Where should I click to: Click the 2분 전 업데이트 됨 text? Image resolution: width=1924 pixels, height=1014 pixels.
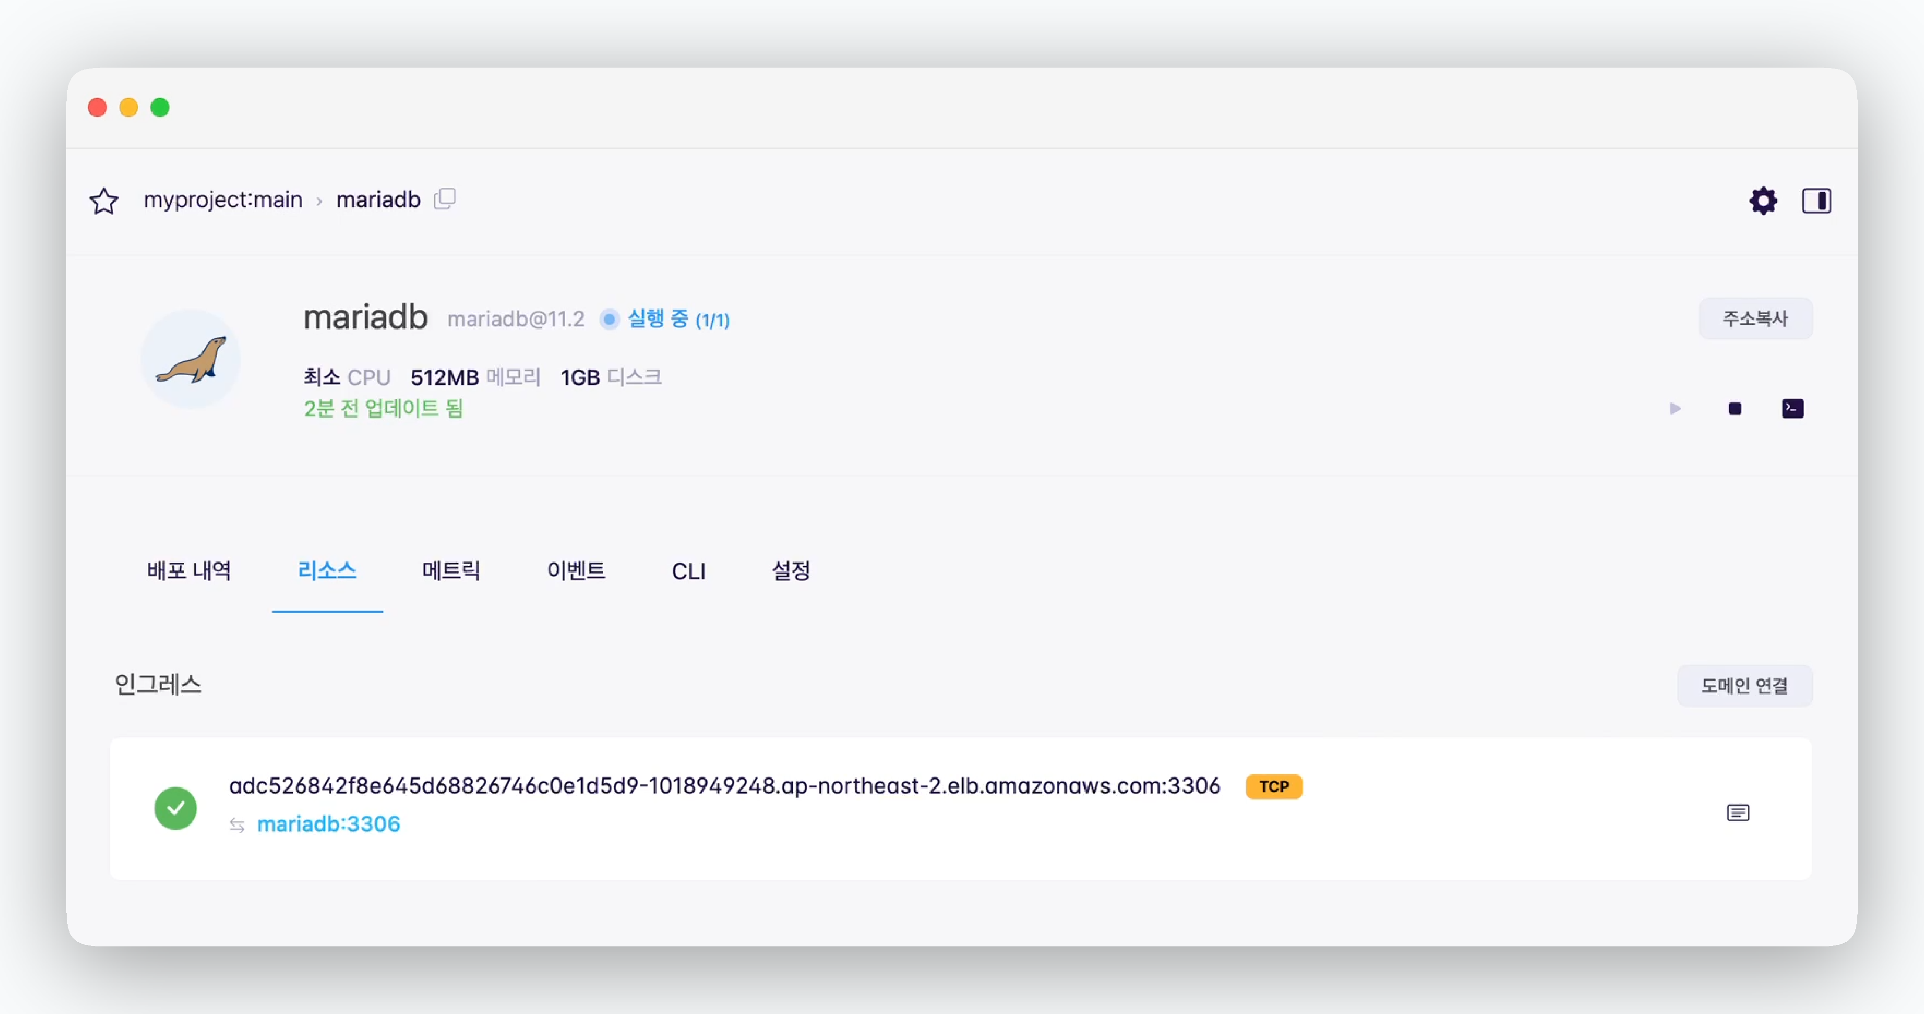(x=383, y=408)
